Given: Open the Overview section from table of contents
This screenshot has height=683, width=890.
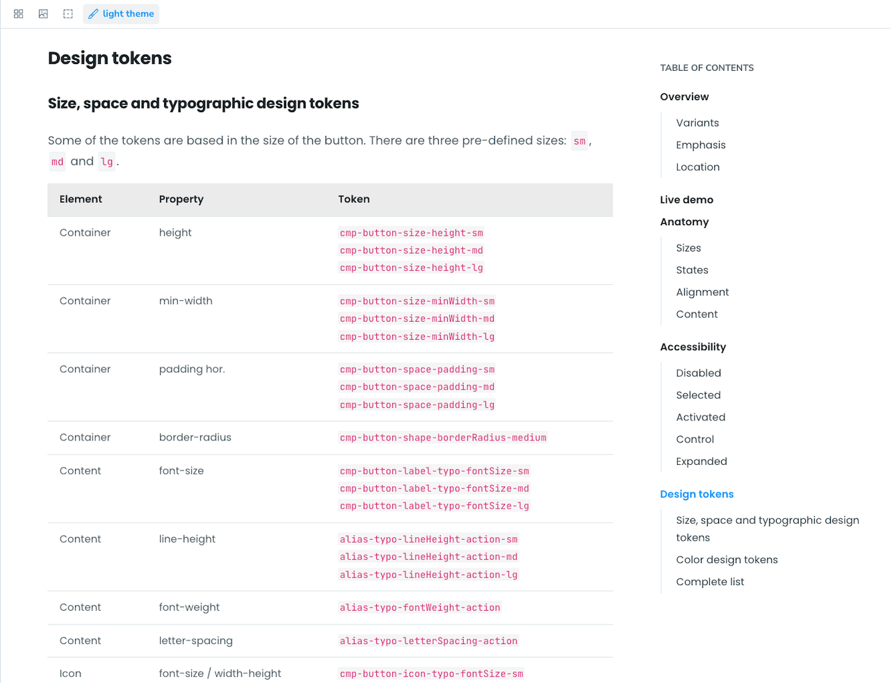Looking at the screenshot, I should click(684, 97).
